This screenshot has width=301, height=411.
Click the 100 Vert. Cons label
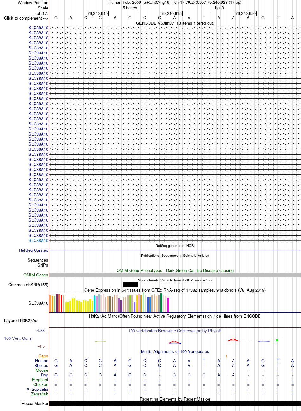[18, 338]
